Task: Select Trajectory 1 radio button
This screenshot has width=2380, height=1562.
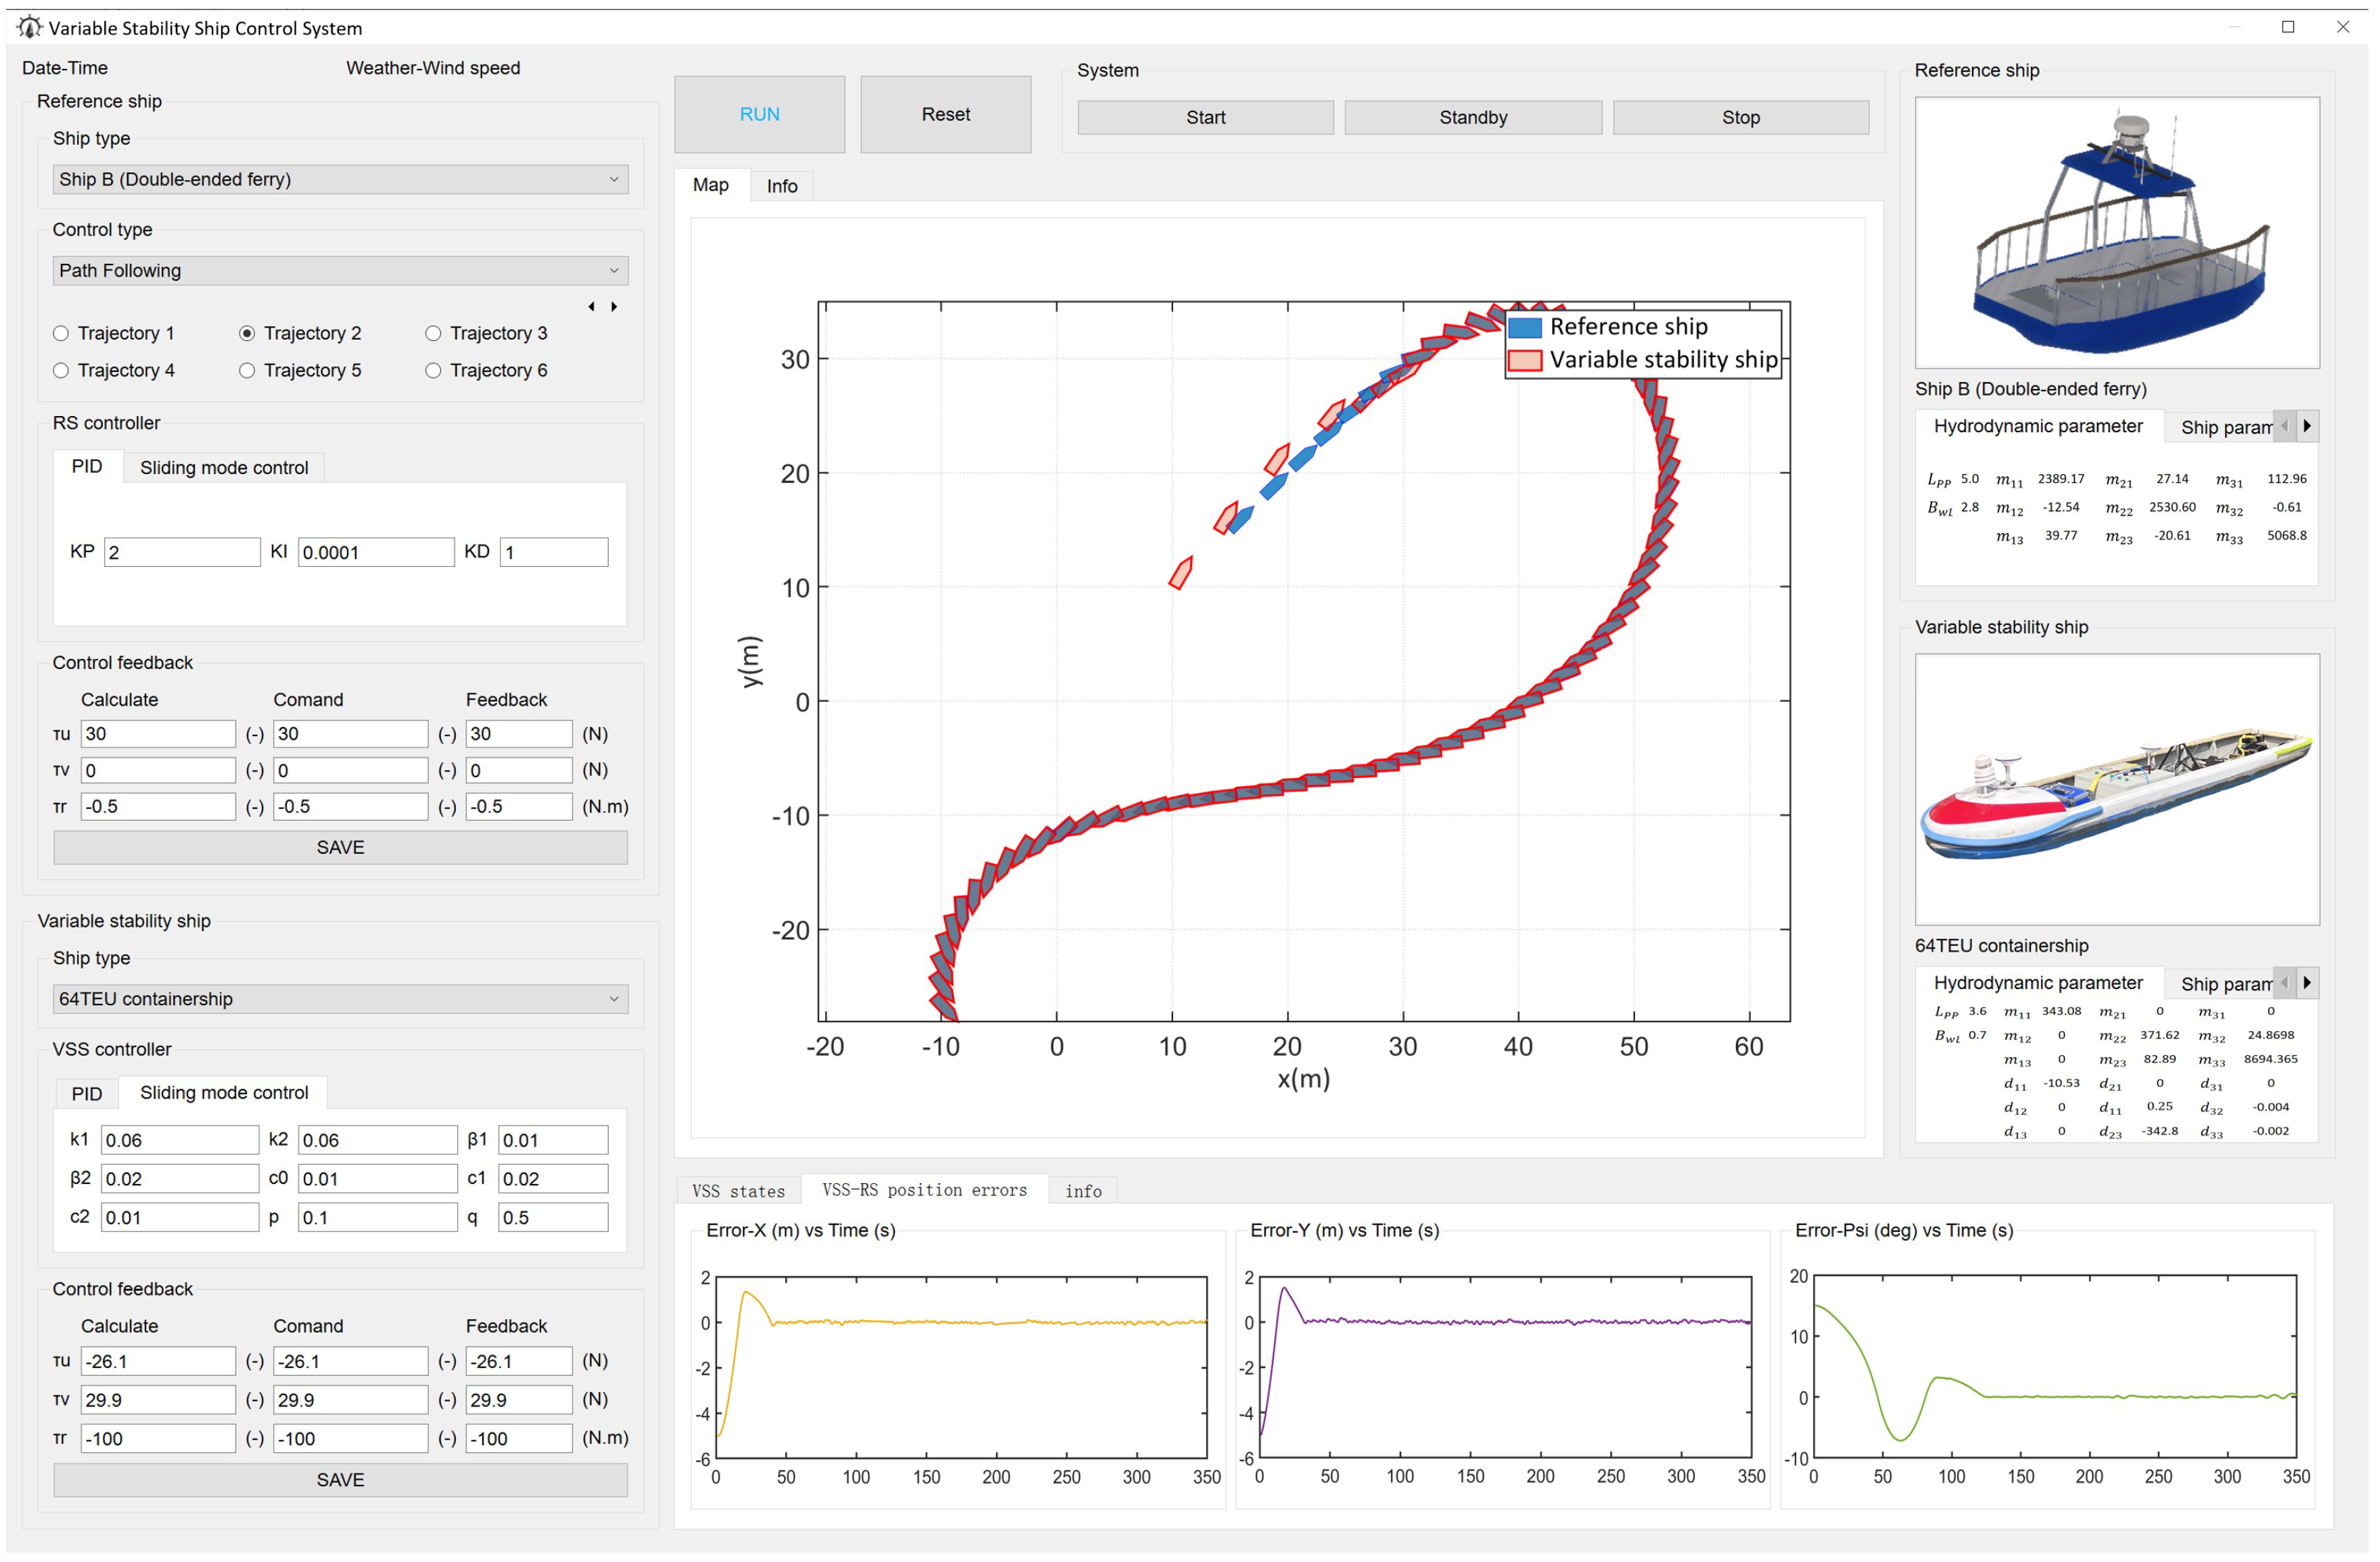Action: [61, 334]
